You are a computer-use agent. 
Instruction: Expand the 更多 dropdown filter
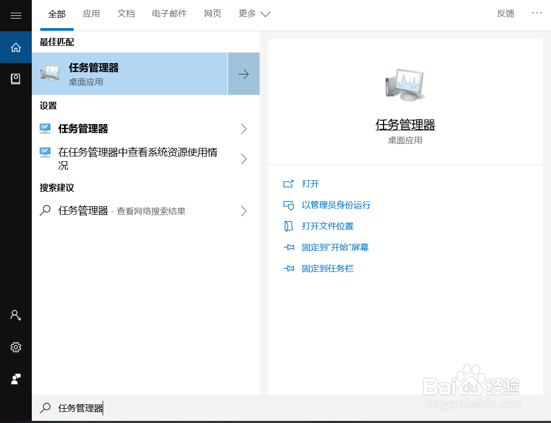[254, 14]
